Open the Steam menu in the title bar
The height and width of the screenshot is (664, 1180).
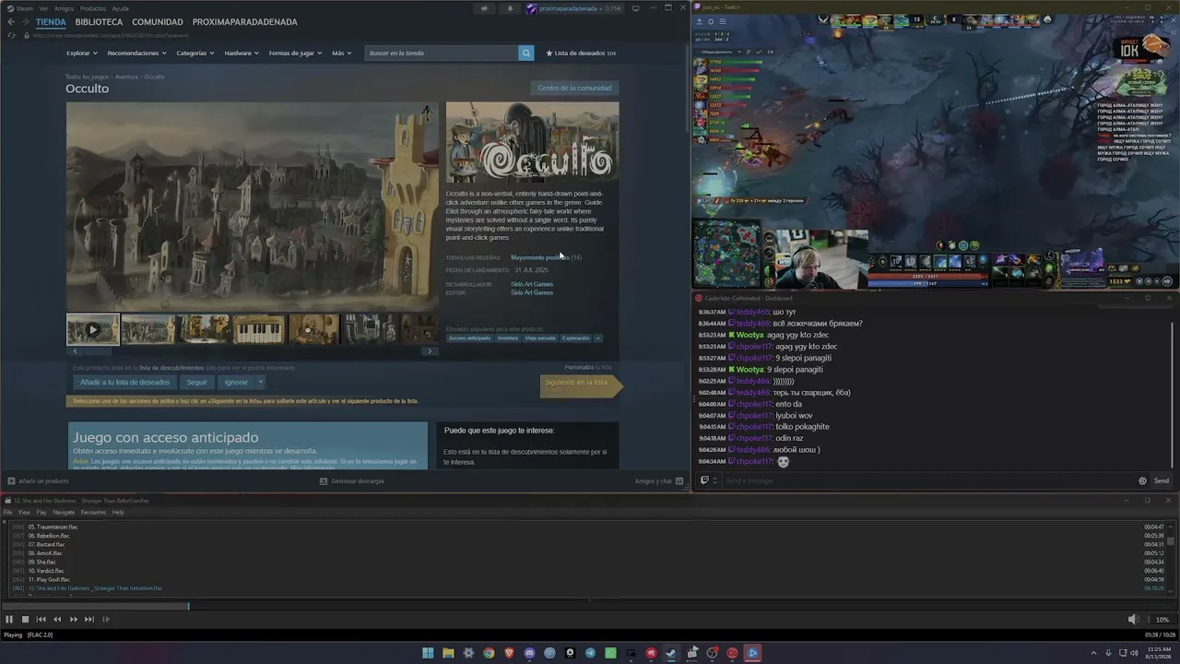(x=25, y=8)
